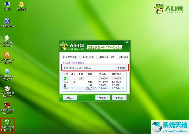This screenshot has height=134, width=189.
Task: Launch the Win boot repair (Alt+F) icon
Action: coord(7,92)
